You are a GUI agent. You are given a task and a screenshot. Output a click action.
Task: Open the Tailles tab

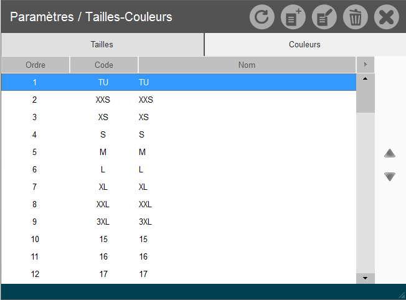click(102, 45)
